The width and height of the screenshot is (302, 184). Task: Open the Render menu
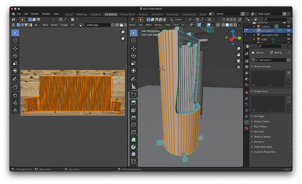coord(35,14)
